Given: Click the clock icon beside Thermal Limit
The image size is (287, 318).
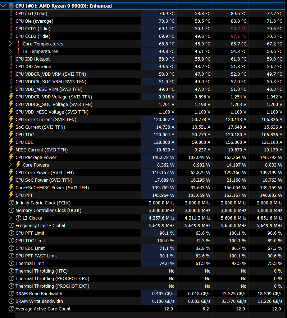Looking at the screenshot, I should (x=11, y=264).
